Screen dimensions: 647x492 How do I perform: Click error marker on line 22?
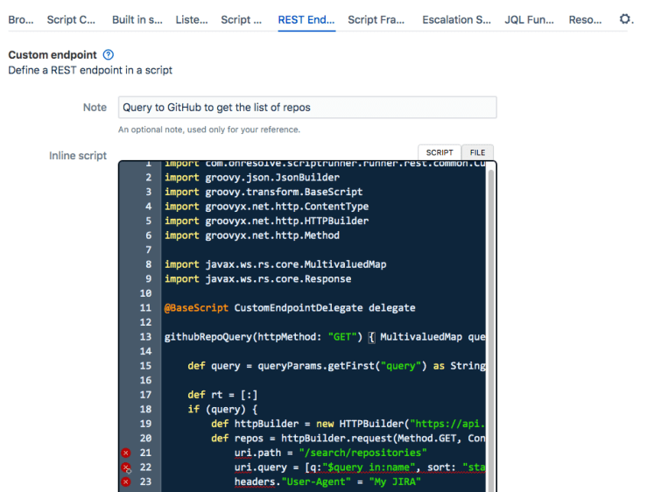coord(125,467)
